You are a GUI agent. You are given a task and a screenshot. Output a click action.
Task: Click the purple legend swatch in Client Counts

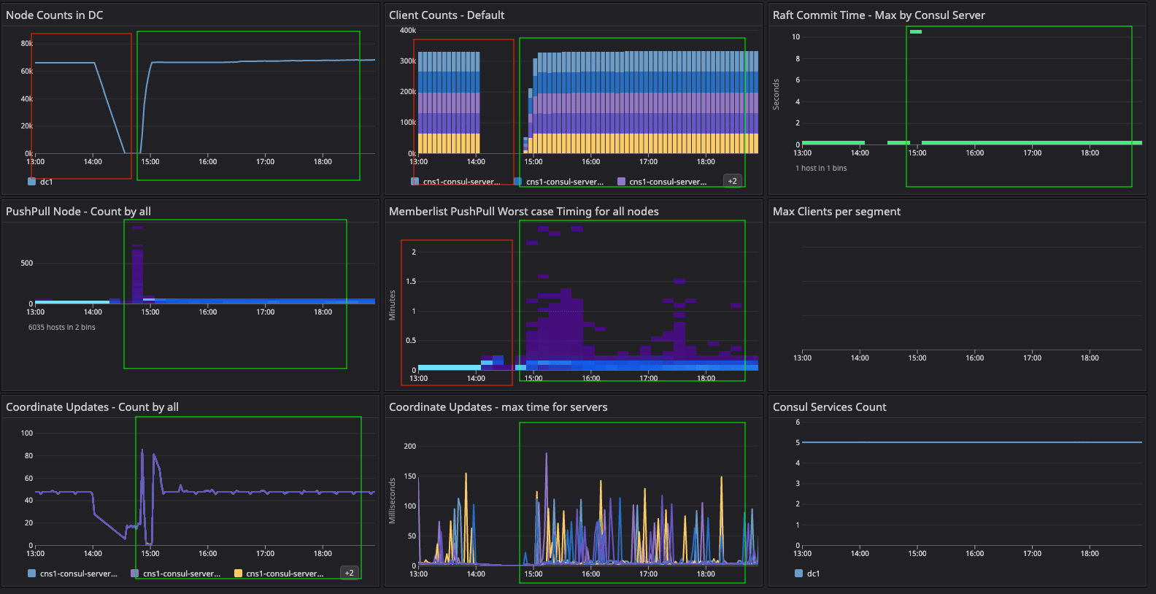(x=622, y=182)
